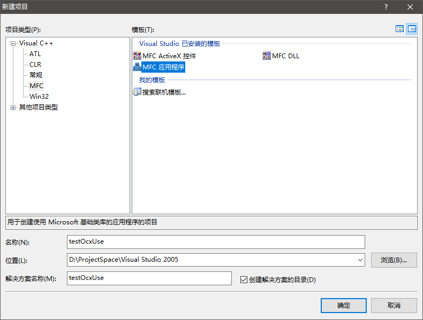Click the 名称 text field
Image resolution: width=423 pixels, height=320 pixels.
[x=216, y=241]
